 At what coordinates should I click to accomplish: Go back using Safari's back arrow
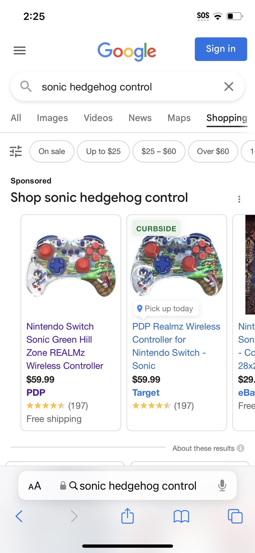[x=19, y=516]
